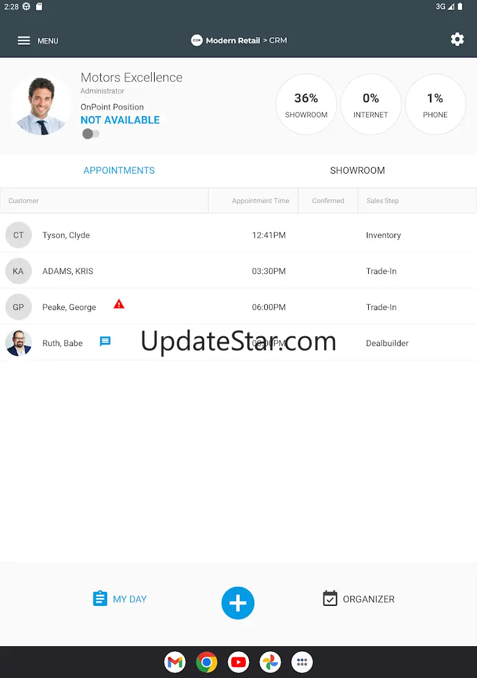The height and width of the screenshot is (678, 477).
Task: Open the Gmail app in the dock
Action: coord(175,662)
